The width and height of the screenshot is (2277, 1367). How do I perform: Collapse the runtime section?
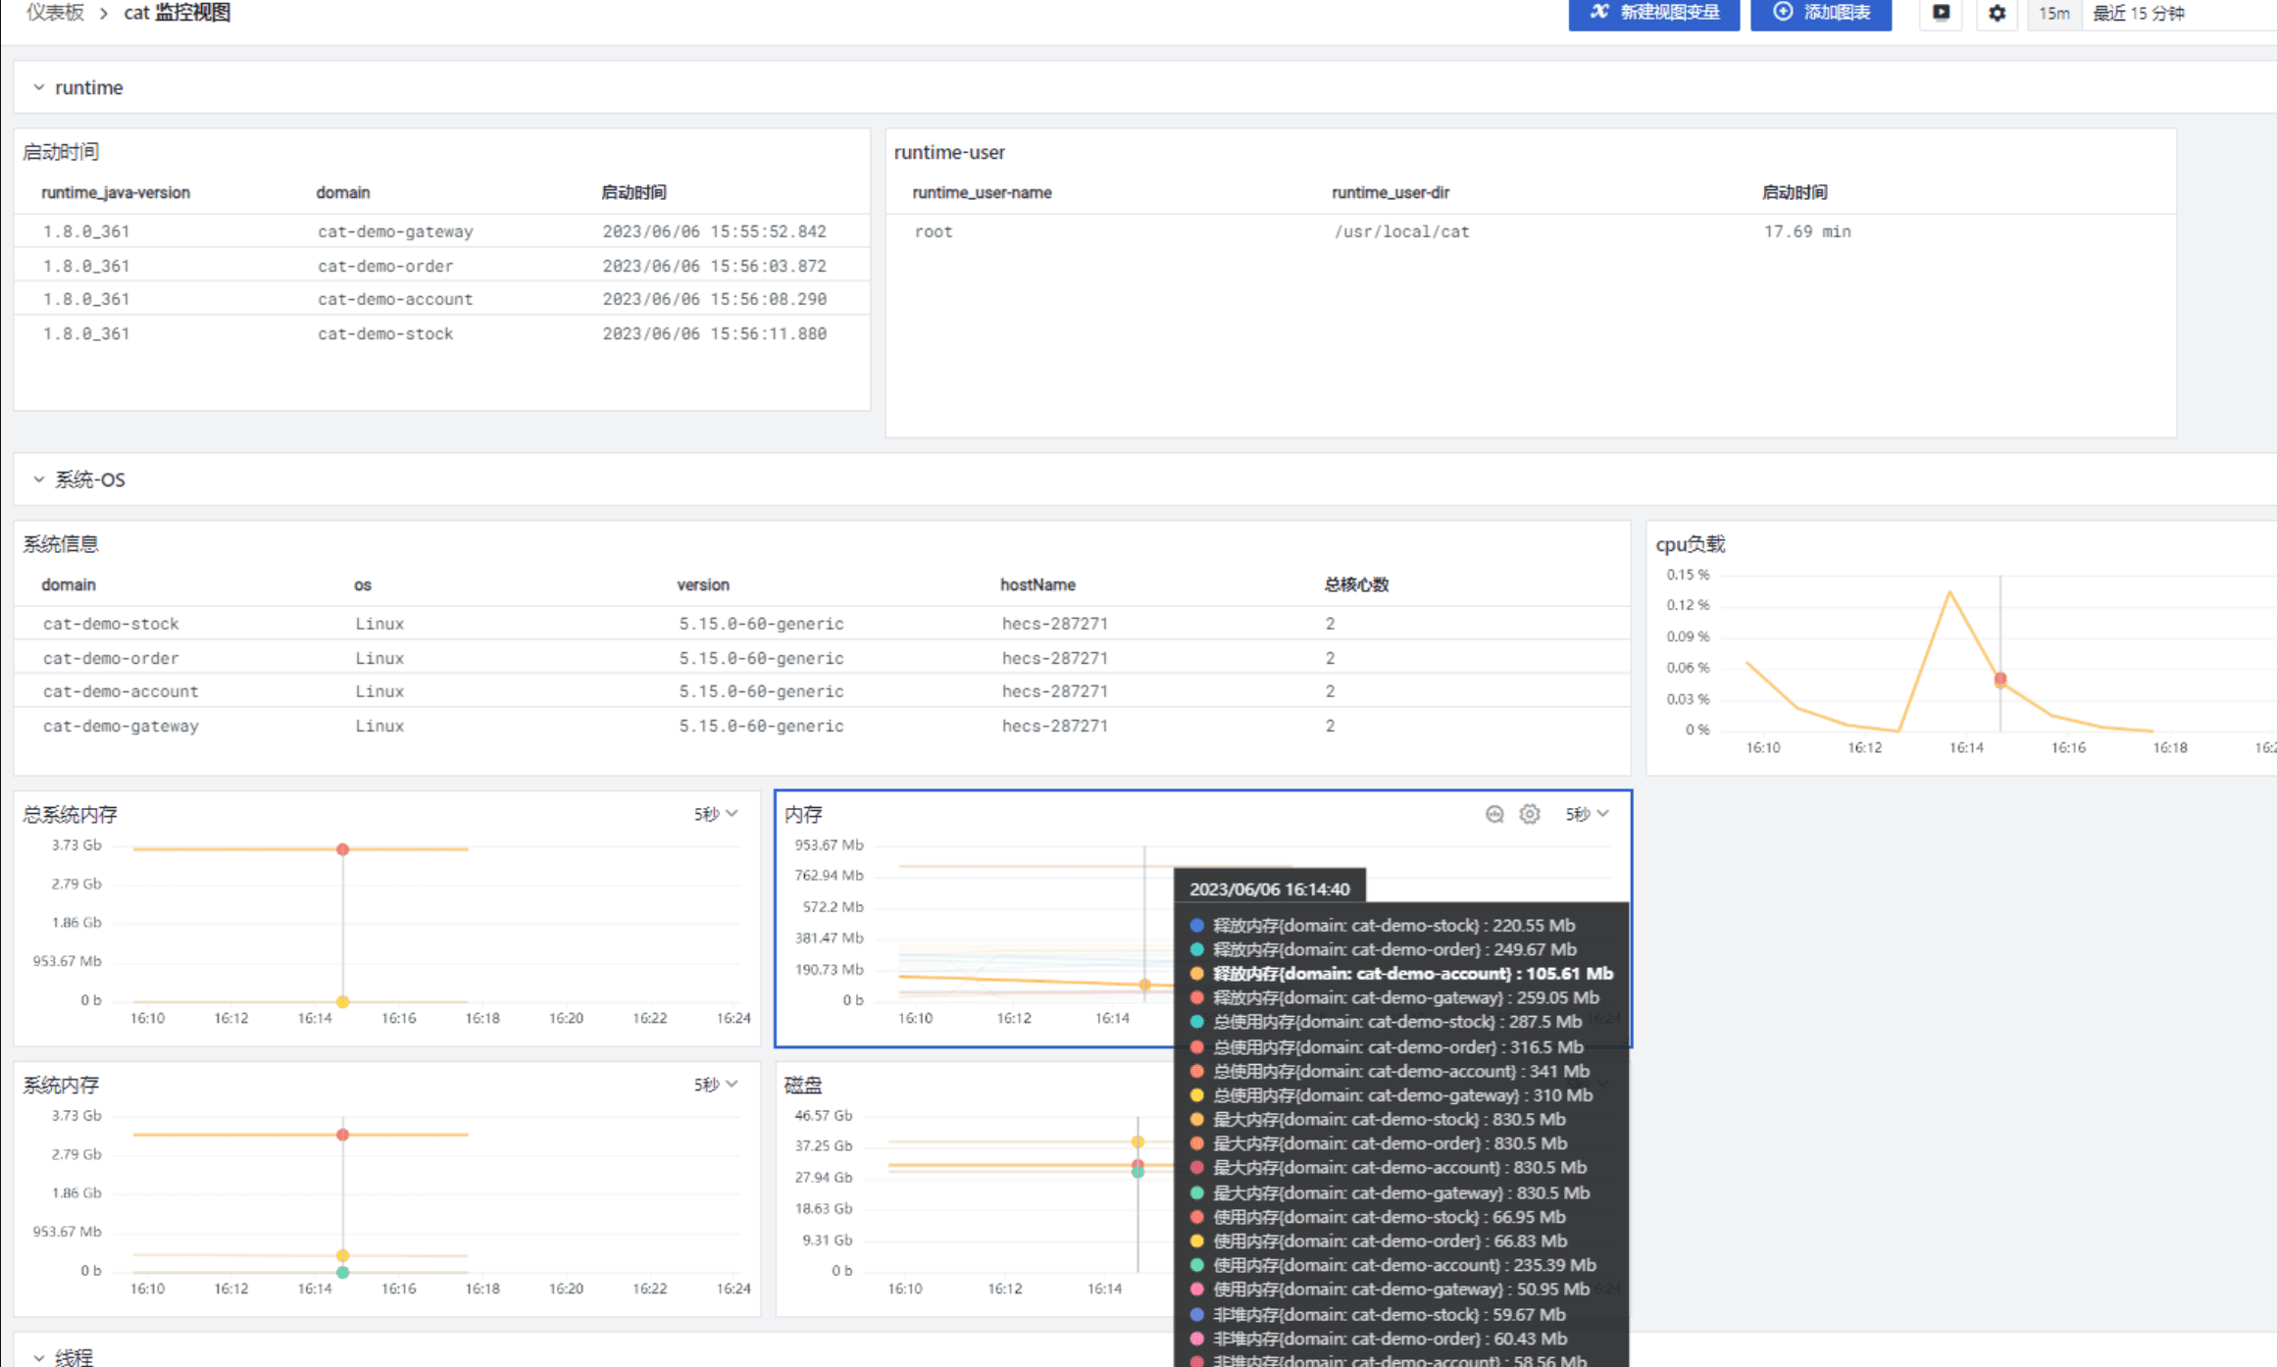[x=39, y=87]
